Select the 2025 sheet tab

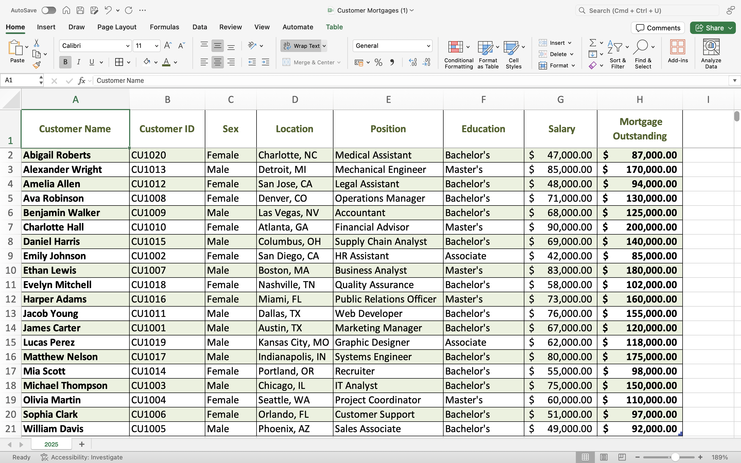(x=51, y=444)
